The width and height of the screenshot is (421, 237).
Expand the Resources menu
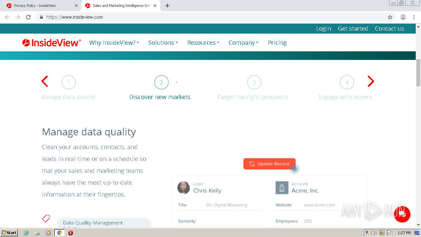pyautogui.click(x=203, y=42)
